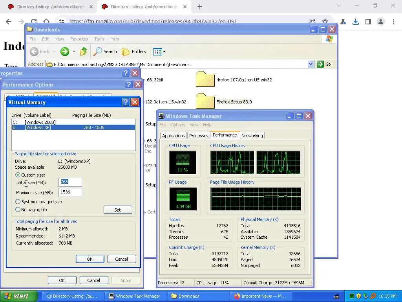This screenshot has width=402, height=302.
Task: Open the Favorites menu in Downloads window
Action: (79, 39)
